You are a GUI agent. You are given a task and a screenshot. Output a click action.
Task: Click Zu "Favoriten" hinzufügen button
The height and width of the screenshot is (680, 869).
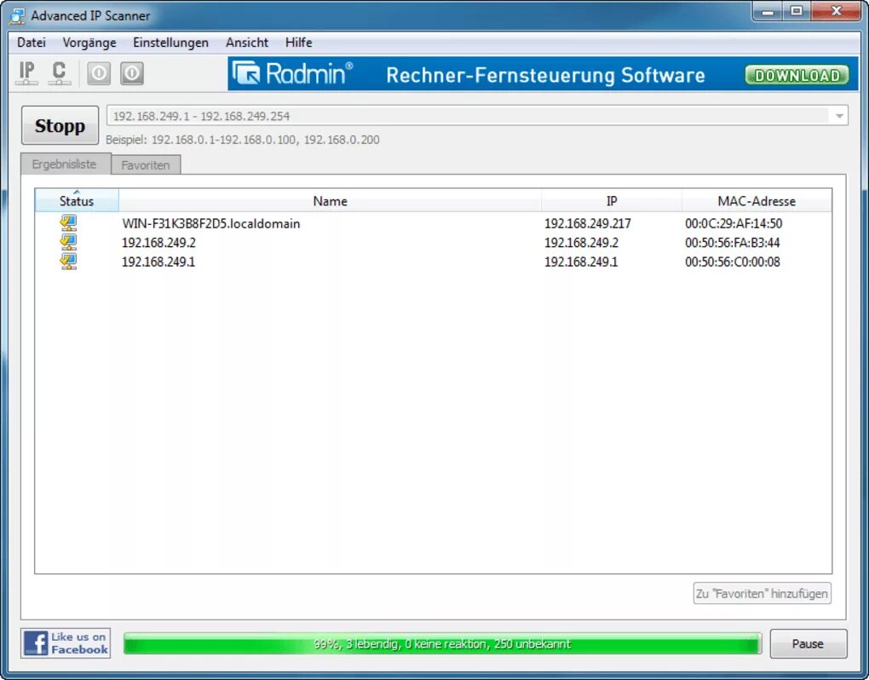[762, 594]
